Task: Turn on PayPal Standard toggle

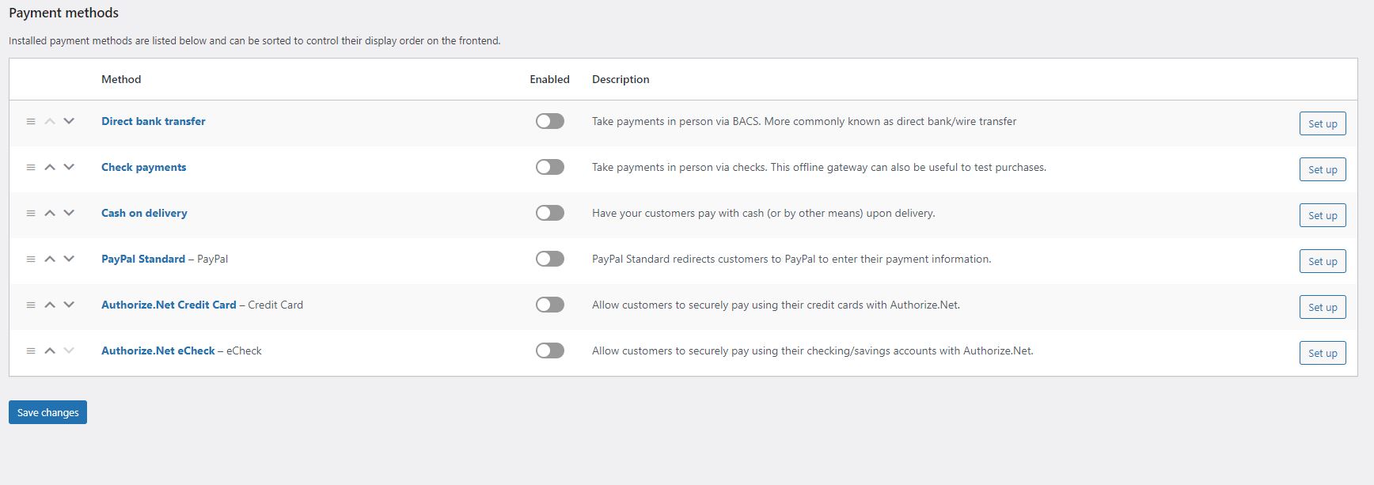Action: (549, 260)
